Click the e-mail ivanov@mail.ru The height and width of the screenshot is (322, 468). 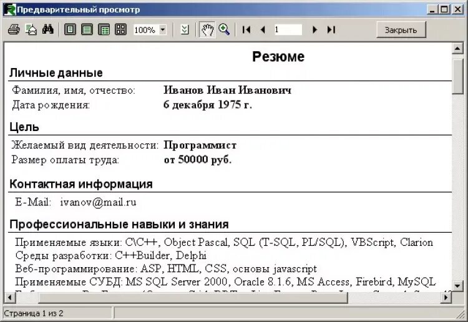[98, 202]
